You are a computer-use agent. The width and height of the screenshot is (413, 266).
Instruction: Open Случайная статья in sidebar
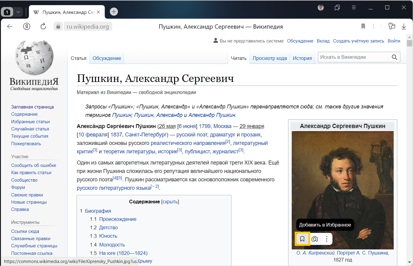(x=30, y=129)
